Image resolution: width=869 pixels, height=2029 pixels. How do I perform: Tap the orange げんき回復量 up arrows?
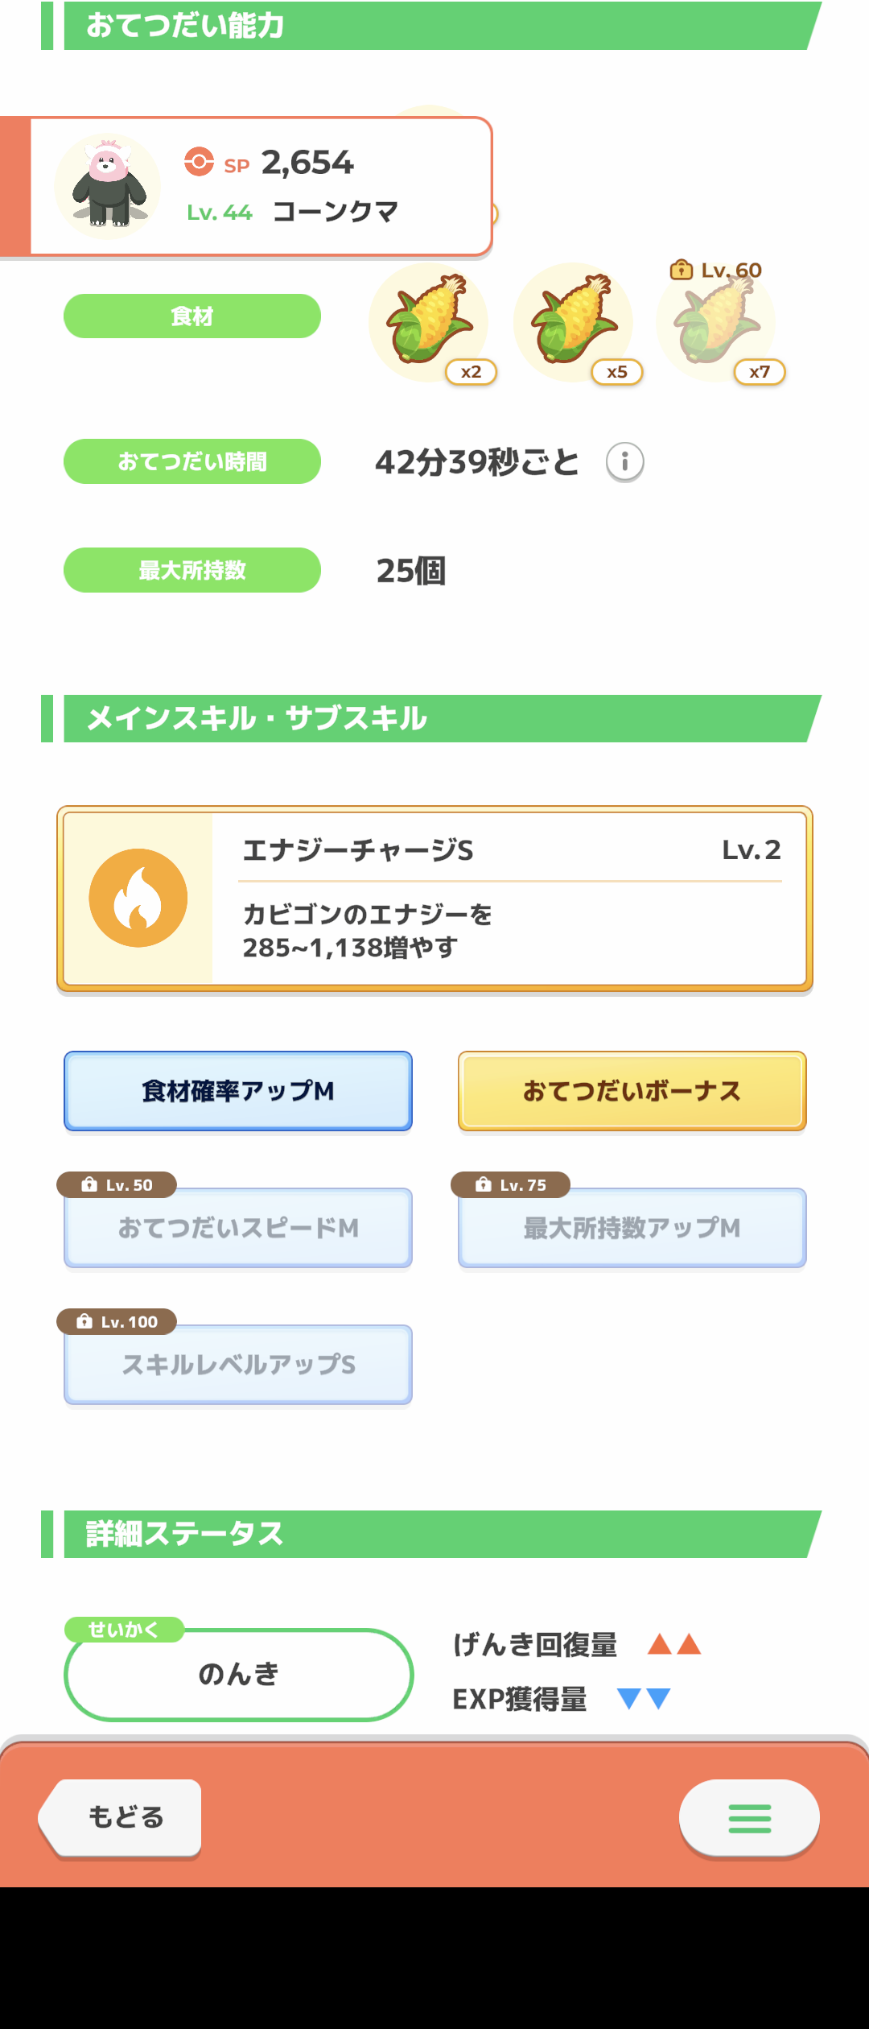(x=674, y=1644)
